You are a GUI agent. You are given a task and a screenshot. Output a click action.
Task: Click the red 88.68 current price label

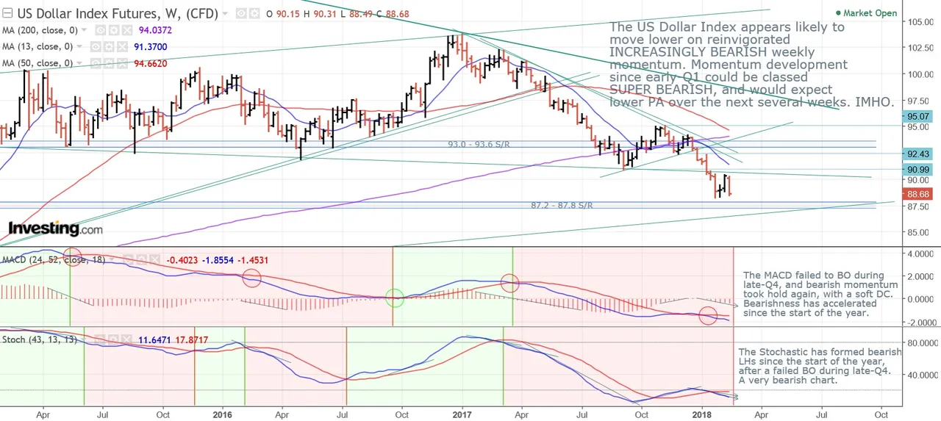[920, 194]
